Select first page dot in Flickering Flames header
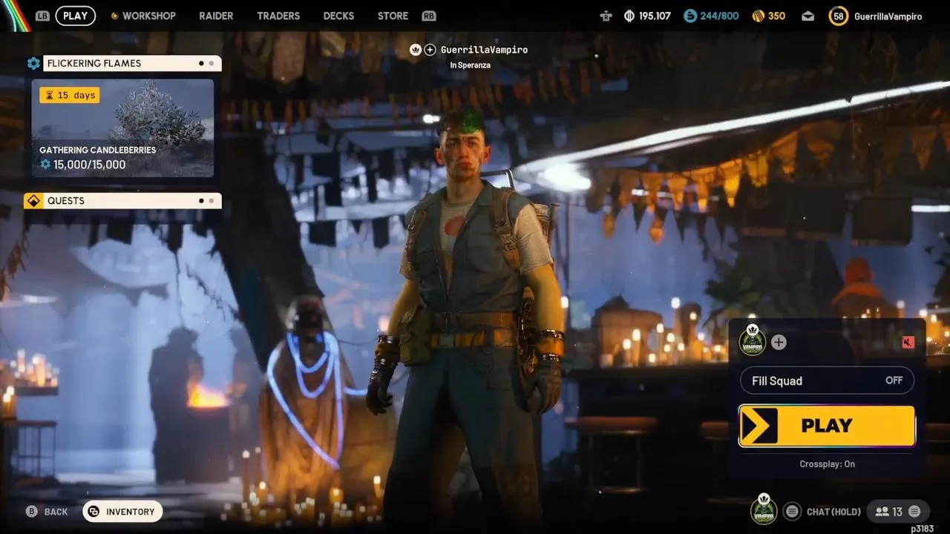The height and width of the screenshot is (534, 950). (201, 64)
